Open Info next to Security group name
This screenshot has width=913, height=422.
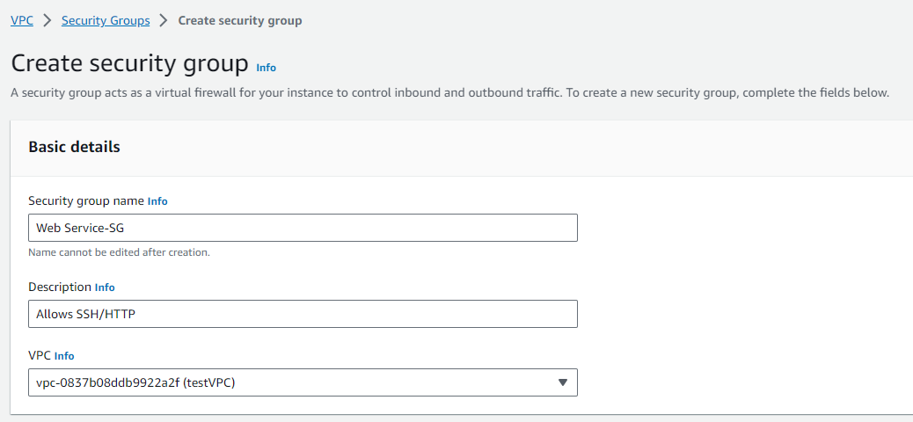click(x=157, y=201)
